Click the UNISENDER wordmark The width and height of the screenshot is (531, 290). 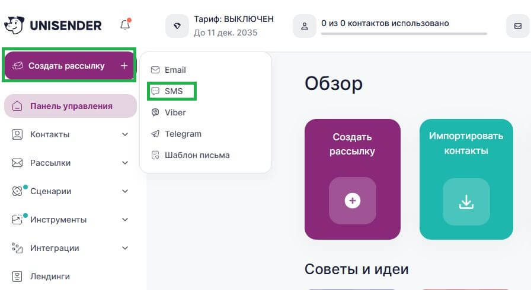66,25
